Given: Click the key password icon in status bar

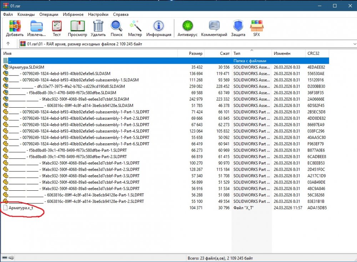Looking at the screenshot, I should point(11,258).
